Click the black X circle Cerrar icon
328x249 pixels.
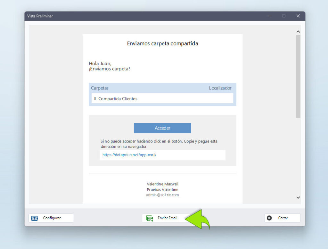[269, 218]
